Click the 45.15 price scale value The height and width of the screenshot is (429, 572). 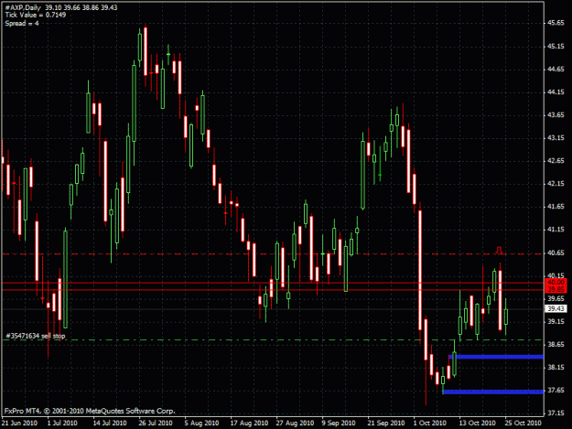pyautogui.click(x=556, y=47)
